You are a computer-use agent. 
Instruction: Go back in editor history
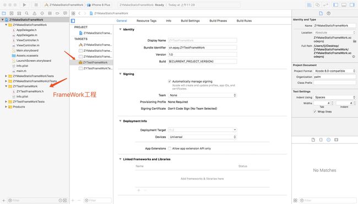click(x=79, y=13)
